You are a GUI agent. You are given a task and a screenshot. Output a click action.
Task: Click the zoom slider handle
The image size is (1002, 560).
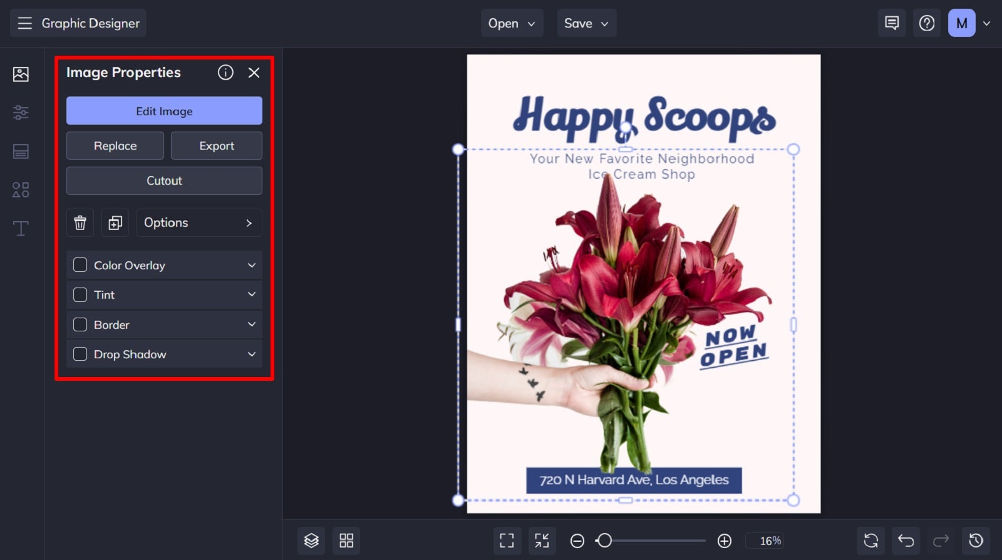click(604, 541)
